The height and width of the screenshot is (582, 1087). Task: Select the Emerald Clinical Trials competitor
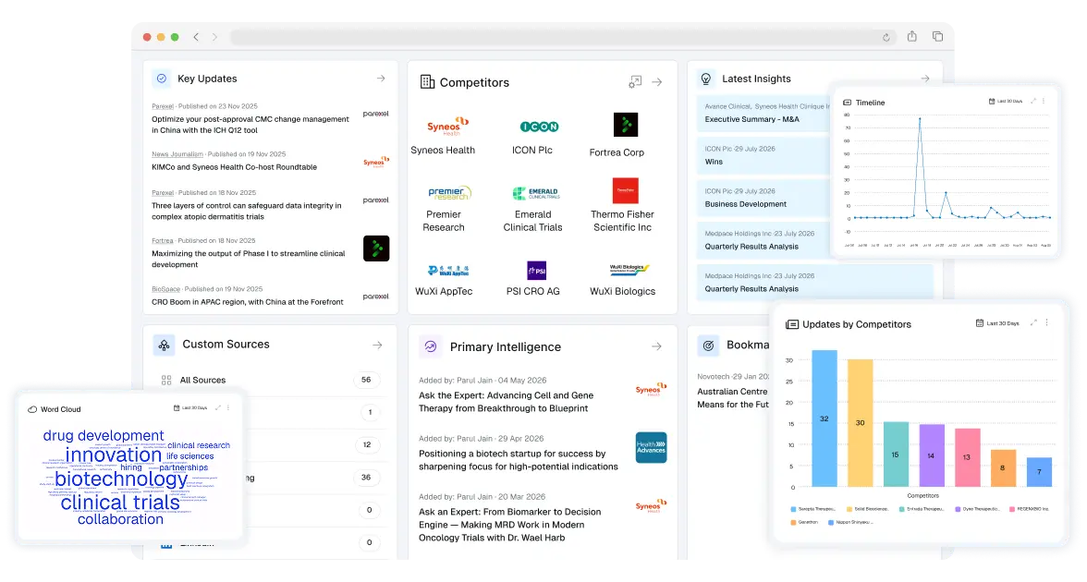coord(533,208)
